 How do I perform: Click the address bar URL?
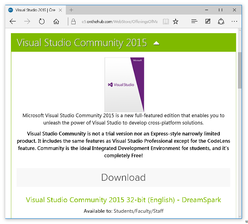pyautogui.click(x=120, y=21)
